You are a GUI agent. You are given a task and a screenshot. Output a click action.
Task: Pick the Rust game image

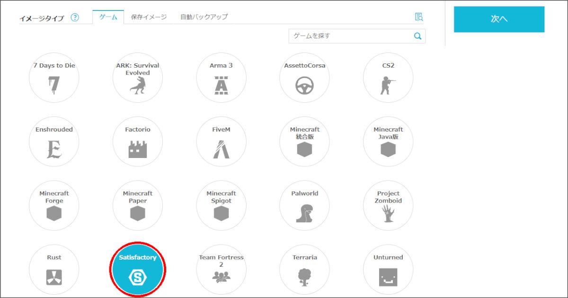54,270
